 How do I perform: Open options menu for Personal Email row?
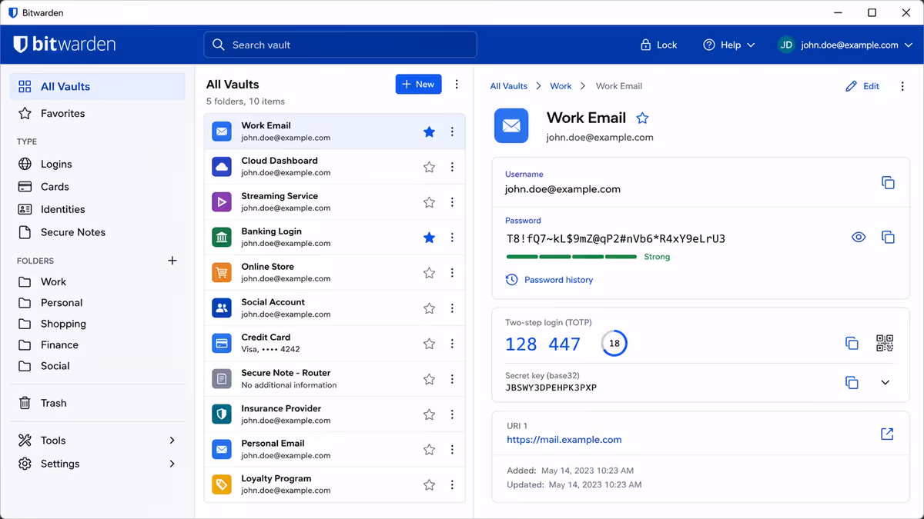(452, 450)
